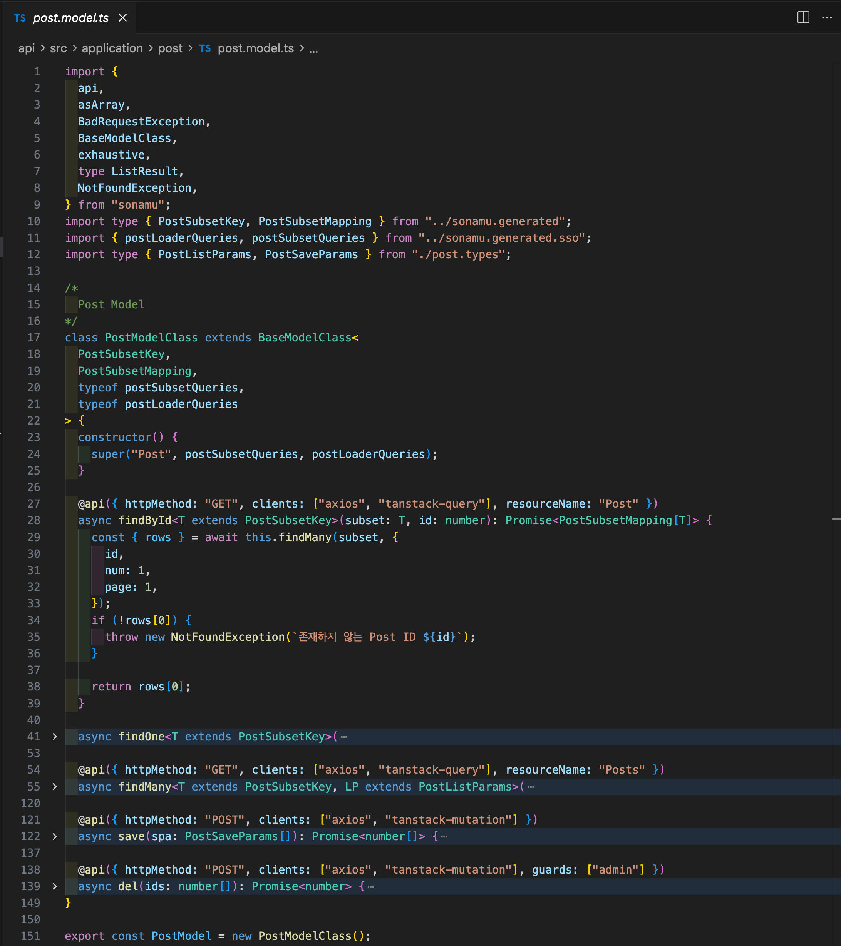
Task: Click the folded code ellipsis after findOne
Action: pyautogui.click(x=343, y=737)
